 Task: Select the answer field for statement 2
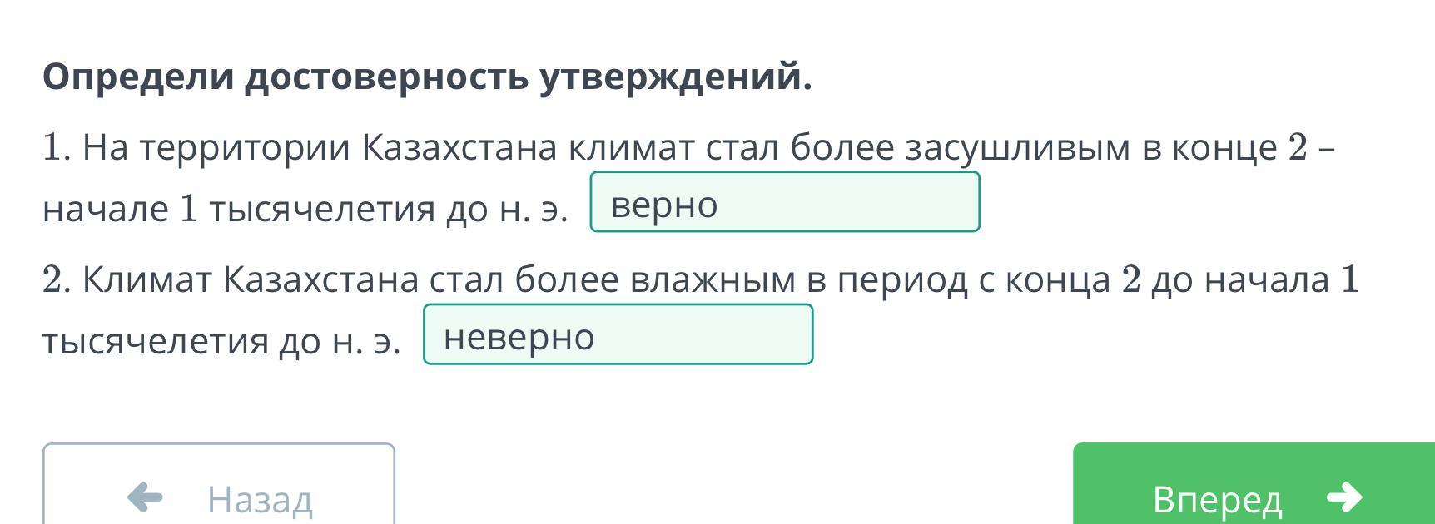pos(618,334)
